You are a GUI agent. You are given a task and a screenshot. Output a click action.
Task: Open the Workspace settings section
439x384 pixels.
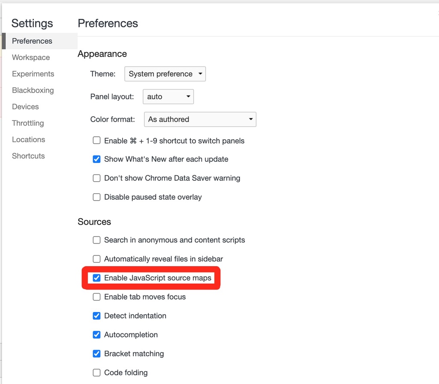pyautogui.click(x=30, y=57)
